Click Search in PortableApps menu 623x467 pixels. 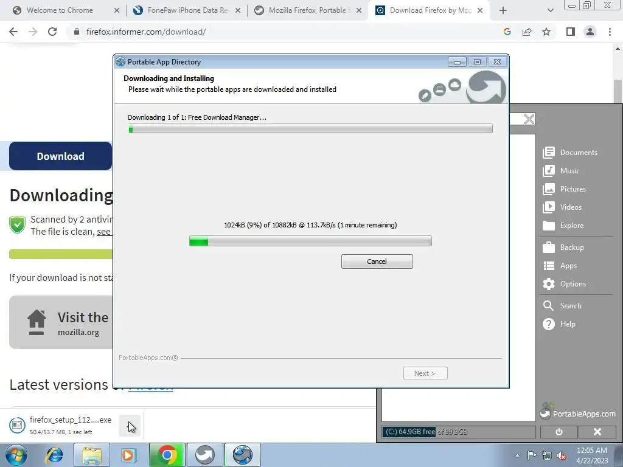[x=562, y=306]
